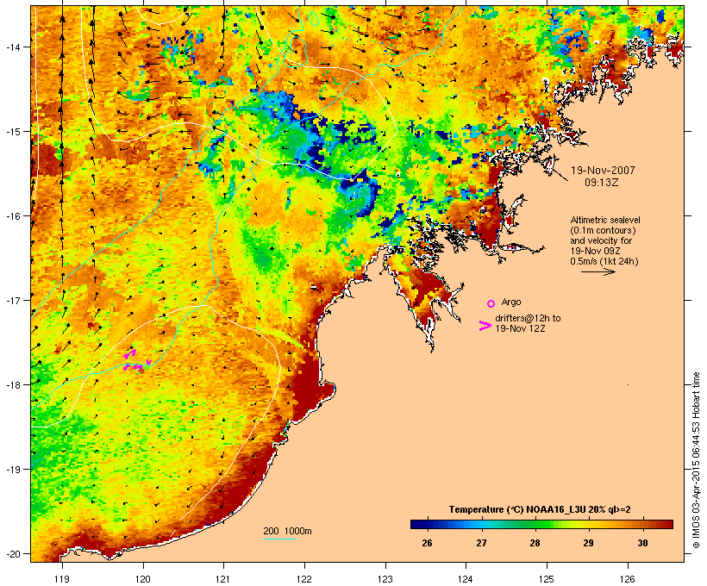Click the magenta Argo circle legend marker
The height and width of the screenshot is (586, 707).
click(x=491, y=303)
